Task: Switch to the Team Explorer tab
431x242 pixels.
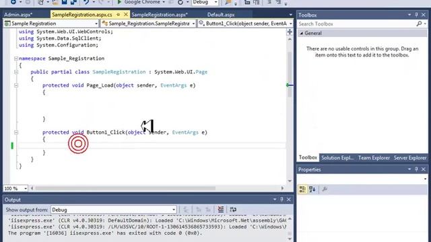Action: tap(374, 158)
